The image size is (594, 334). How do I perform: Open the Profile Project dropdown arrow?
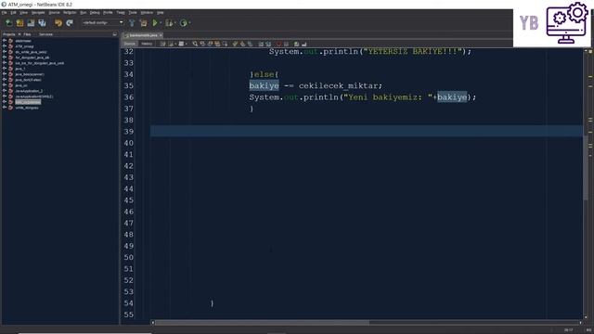[x=189, y=23]
